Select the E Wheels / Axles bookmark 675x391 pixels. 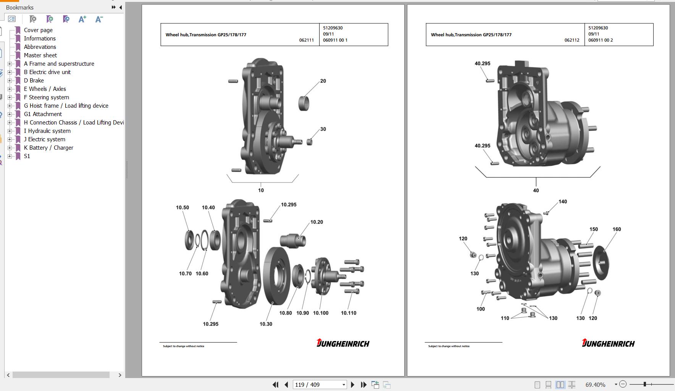pos(45,89)
